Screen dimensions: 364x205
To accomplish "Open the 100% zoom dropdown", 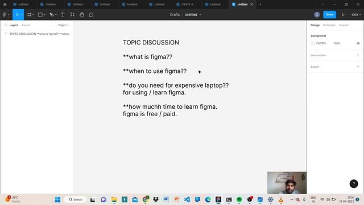I will (x=356, y=15).
